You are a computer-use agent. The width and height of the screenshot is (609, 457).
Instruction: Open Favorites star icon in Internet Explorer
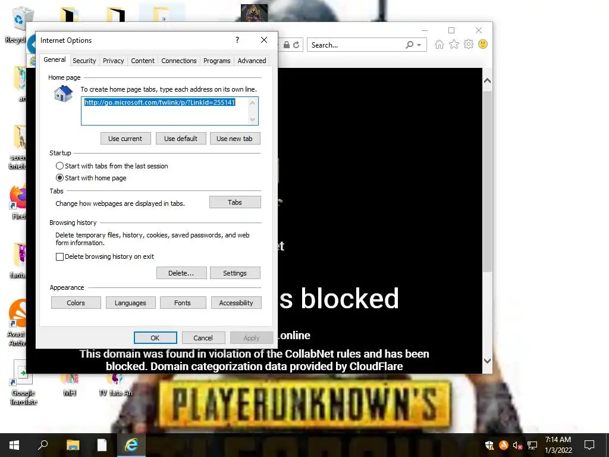(x=454, y=44)
